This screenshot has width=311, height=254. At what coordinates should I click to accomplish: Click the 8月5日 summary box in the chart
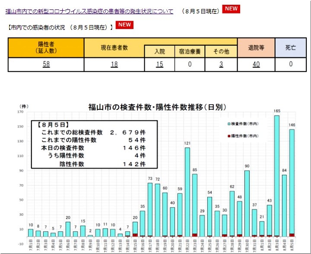(94, 144)
